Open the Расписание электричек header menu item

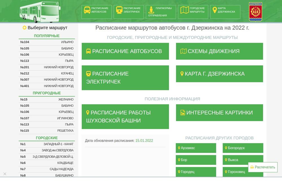pos(129,12)
